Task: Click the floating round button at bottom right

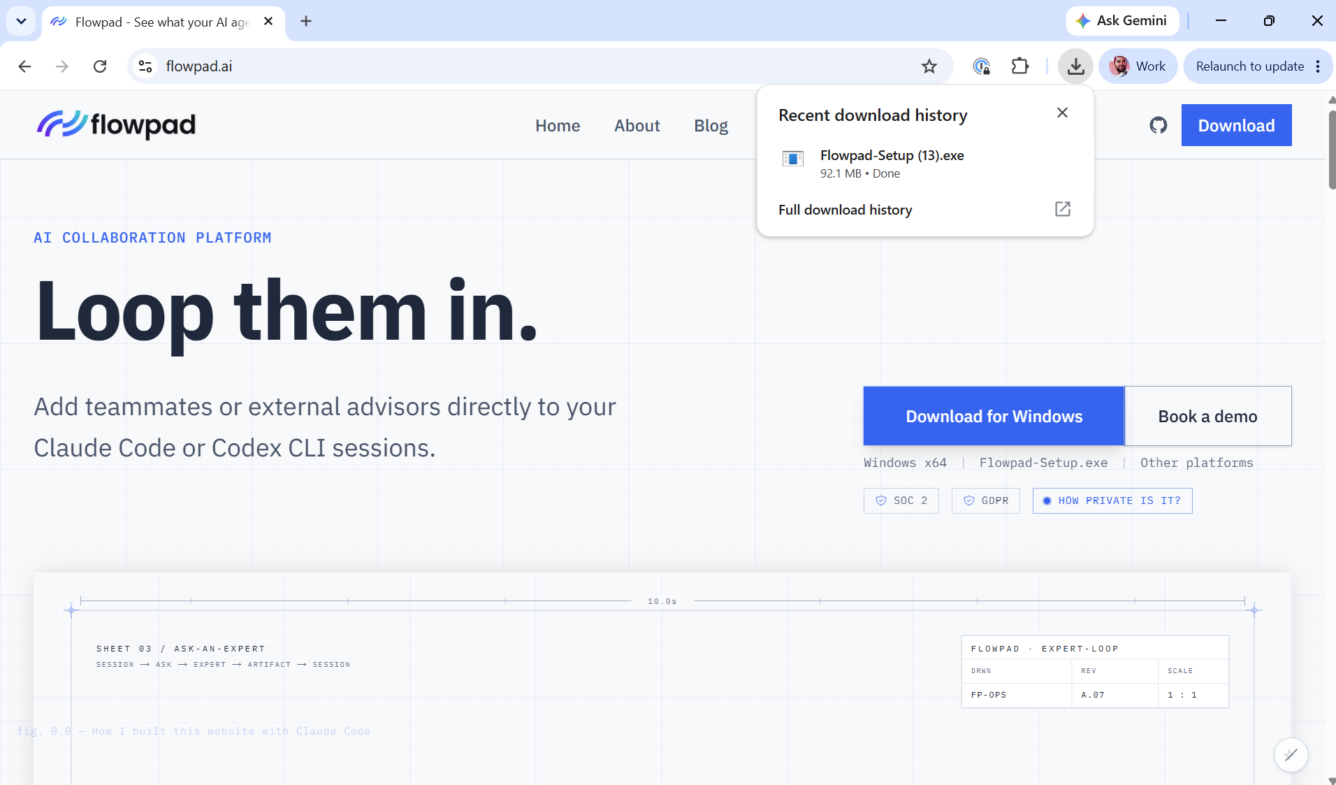Action: click(1291, 755)
